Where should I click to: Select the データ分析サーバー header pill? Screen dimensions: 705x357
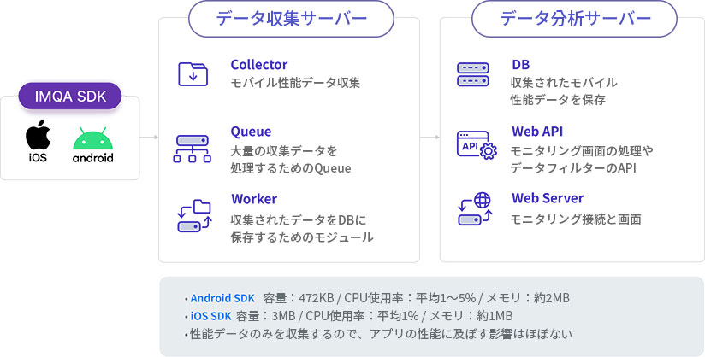tap(575, 19)
